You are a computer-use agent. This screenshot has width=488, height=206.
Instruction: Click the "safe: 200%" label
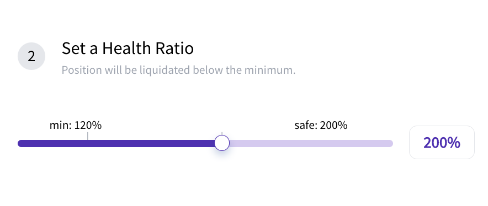point(321,126)
